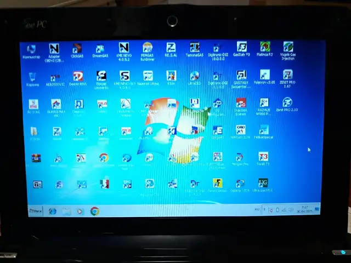
Task: Open the Adapter OBDv2 shortcut
Action: [x=54, y=53]
